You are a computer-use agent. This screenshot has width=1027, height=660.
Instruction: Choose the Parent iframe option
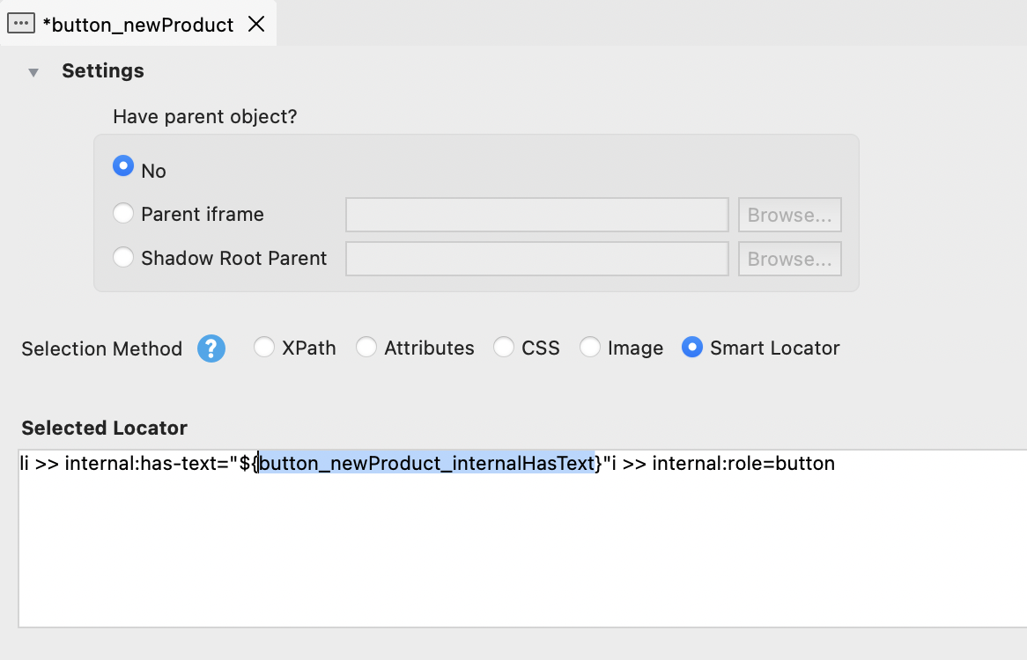(x=124, y=214)
